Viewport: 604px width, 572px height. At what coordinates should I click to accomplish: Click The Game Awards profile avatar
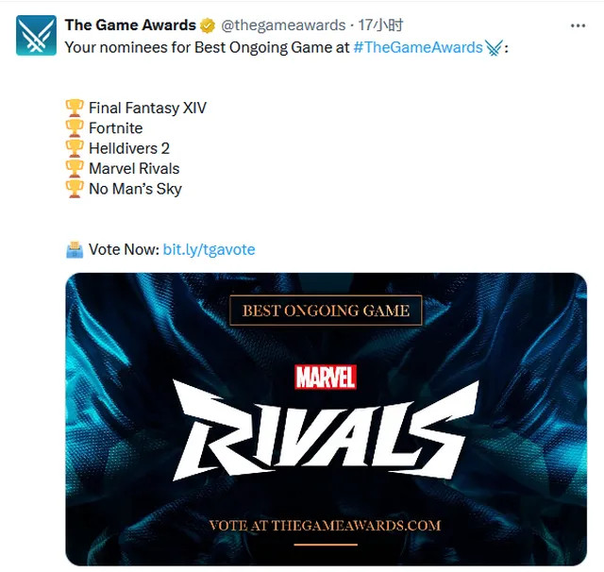[36, 36]
